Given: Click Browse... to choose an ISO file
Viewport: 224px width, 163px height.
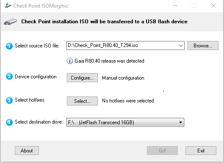Looking at the screenshot, I should [203, 46].
